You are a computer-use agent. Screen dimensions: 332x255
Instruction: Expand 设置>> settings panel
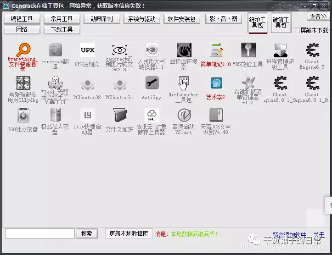(x=318, y=17)
